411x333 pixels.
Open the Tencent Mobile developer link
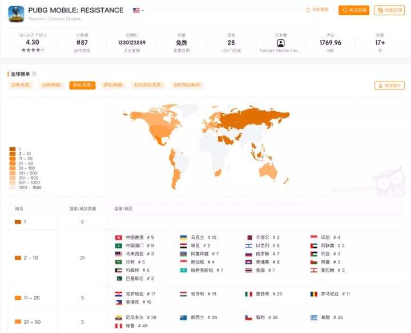[x=280, y=51]
